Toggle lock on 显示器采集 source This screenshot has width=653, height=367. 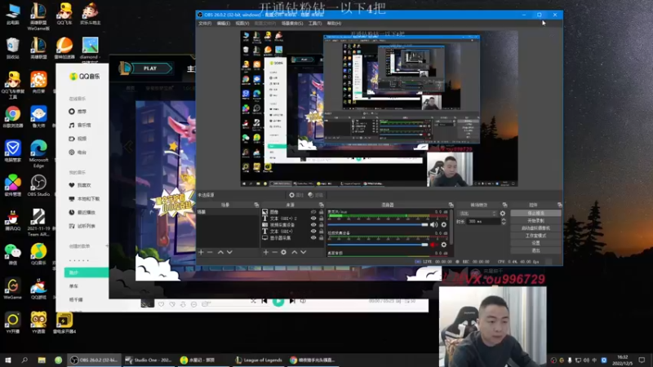(321, 238)
